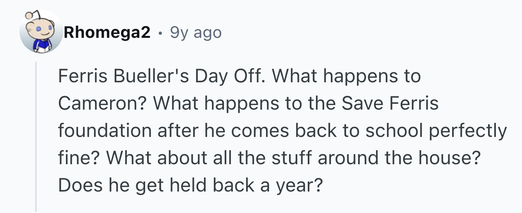Collapse the comment via the vertical thread line
The image size is (522, 213).
click(x=36, y=137)
